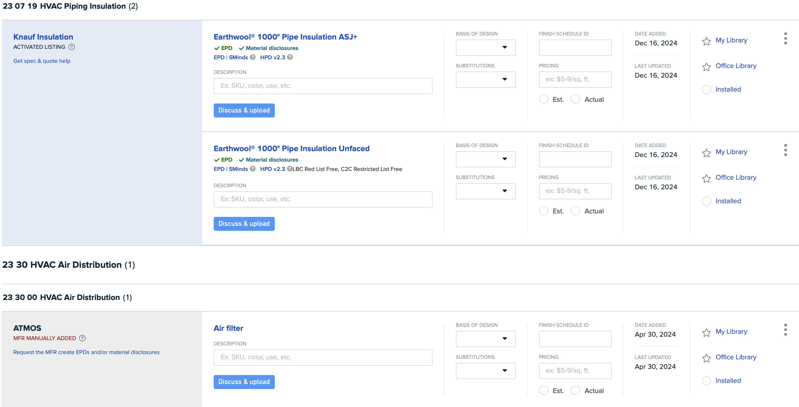Open Basis of Design dropdown for Unfaced
799x407 pixels.
[x=485, y=159]
